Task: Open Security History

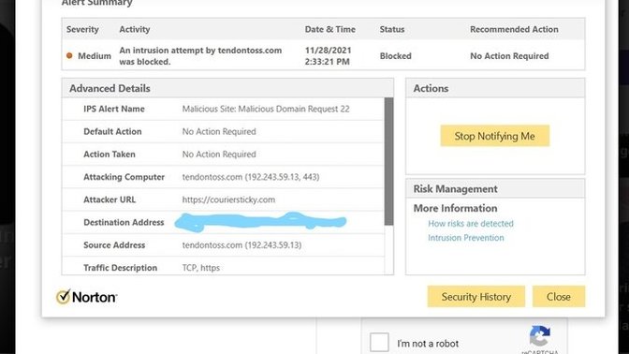Action: (475, 297)
